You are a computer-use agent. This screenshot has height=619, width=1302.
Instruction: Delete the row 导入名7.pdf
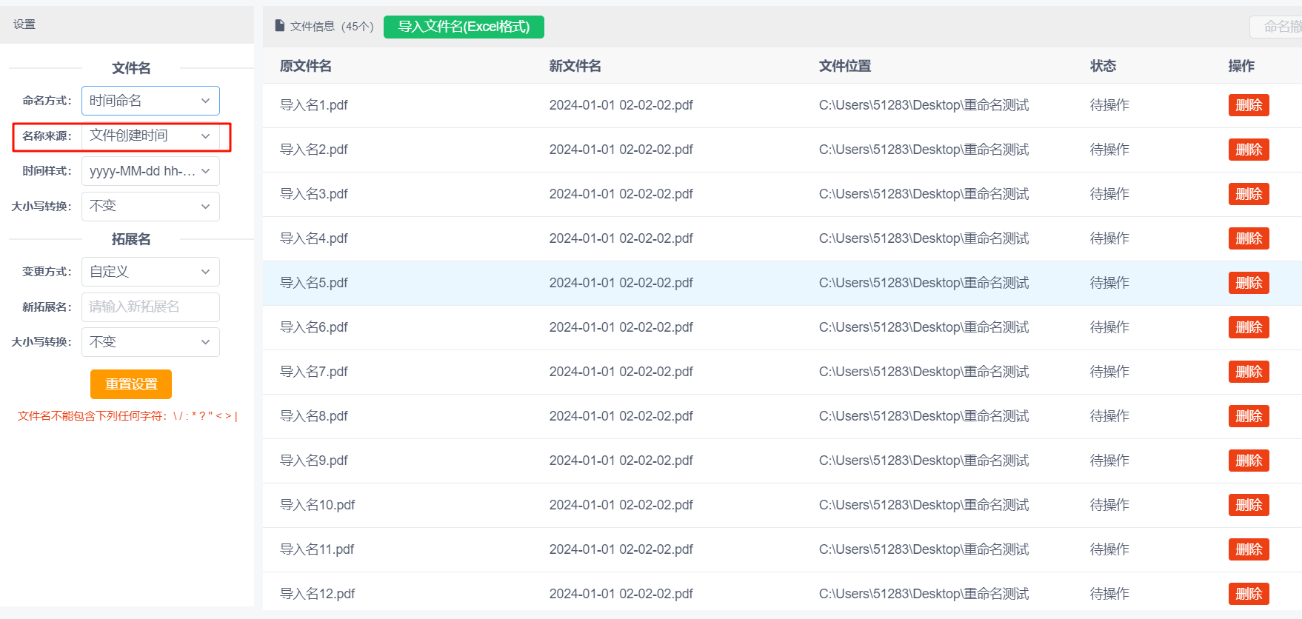pyautogui.click(x=1249, y=372)
